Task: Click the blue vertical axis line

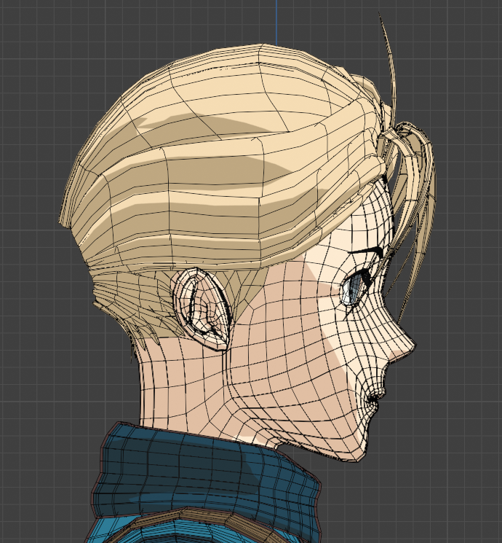Action: (276, 23)
